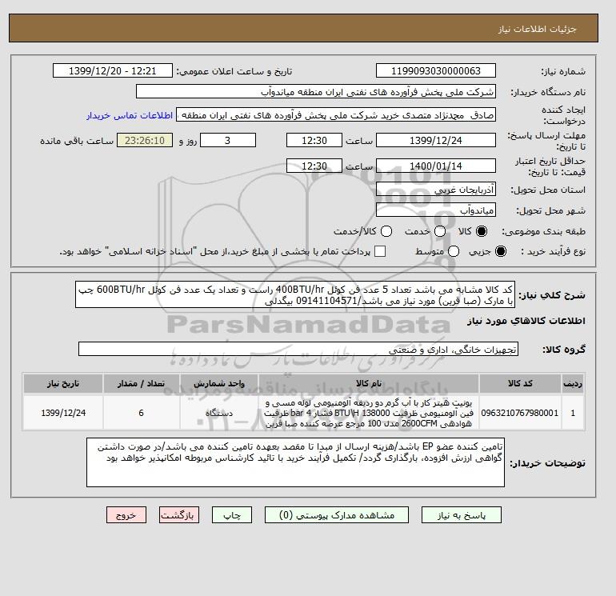Click the بازگشت back button

tap(179, 515)
